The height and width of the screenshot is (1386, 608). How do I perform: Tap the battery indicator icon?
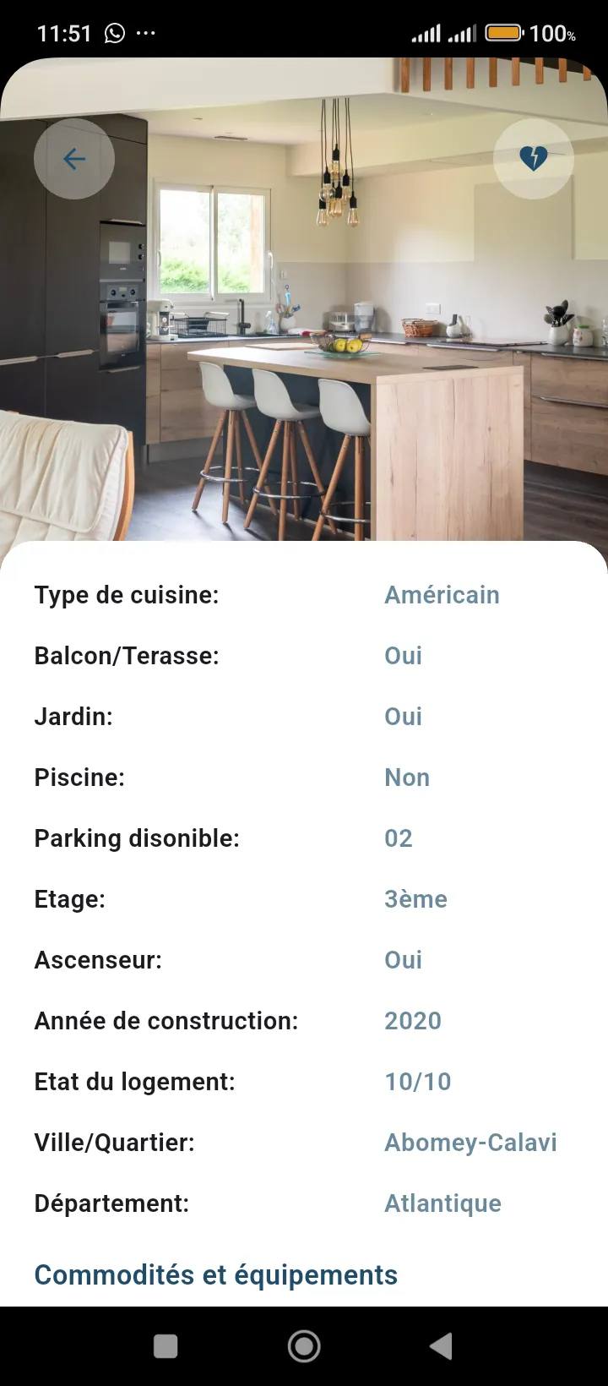(503, 33)
